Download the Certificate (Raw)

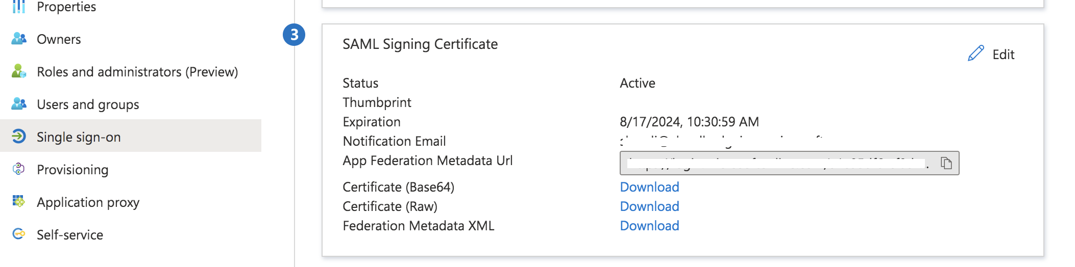coord(649,206)
